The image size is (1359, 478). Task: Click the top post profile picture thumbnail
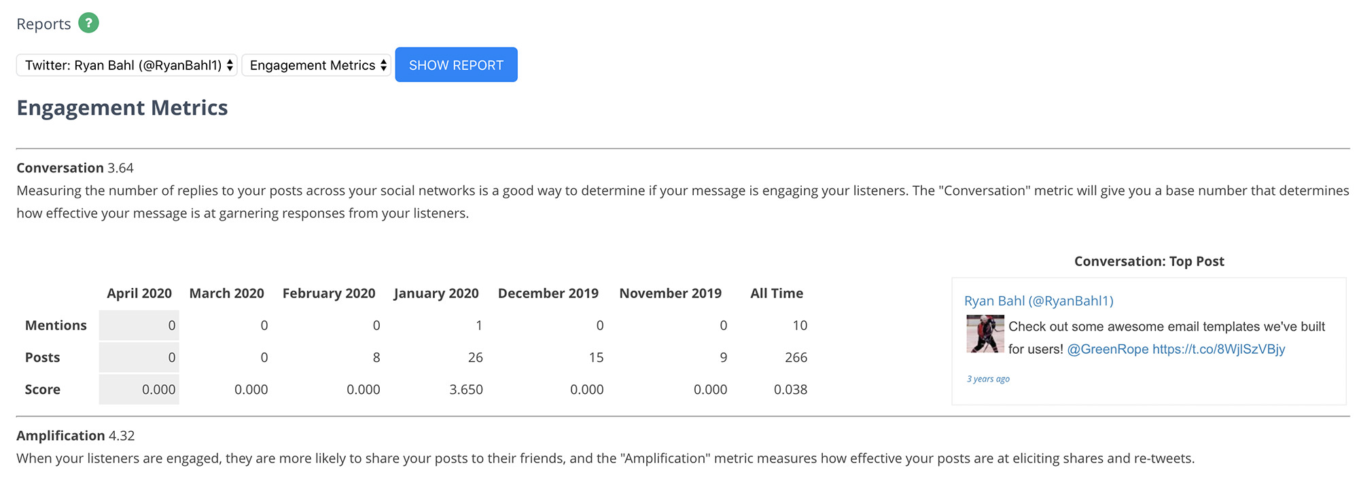[985, 333]
